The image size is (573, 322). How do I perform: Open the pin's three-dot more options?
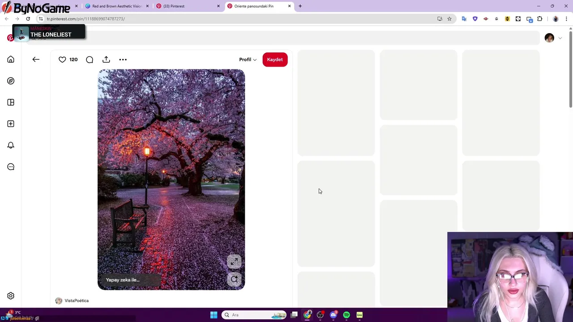tap(123, 59)
